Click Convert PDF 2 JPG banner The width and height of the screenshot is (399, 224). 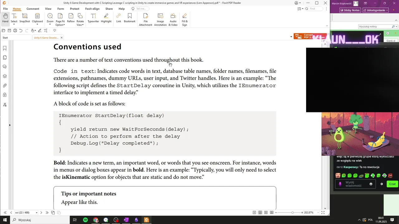tap(310, 36)
